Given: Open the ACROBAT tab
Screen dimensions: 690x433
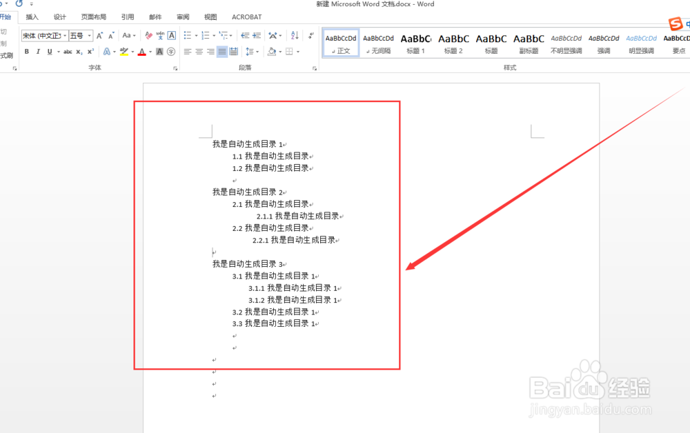Looking at the screenshot, I should 247,17.
